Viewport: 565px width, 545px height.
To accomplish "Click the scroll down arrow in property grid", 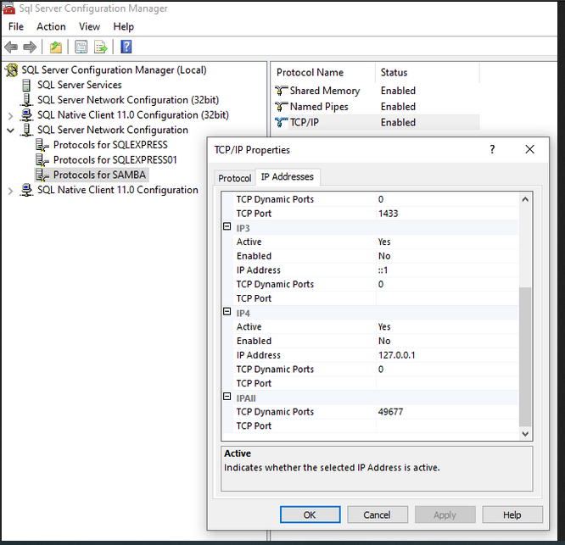I will (x=525, y=434).
